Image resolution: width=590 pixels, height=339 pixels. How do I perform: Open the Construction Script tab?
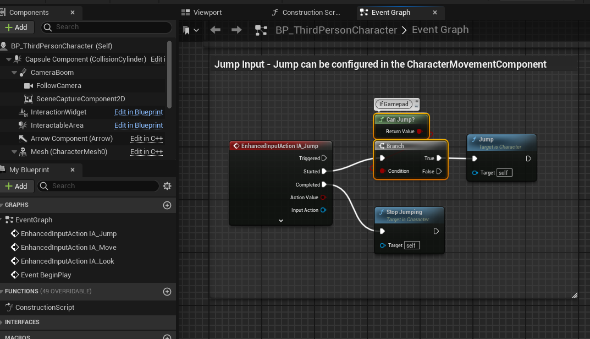point(311,12)
